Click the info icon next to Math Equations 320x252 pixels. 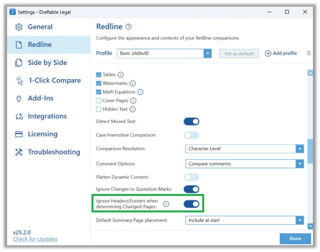click(x=141, y=92)
